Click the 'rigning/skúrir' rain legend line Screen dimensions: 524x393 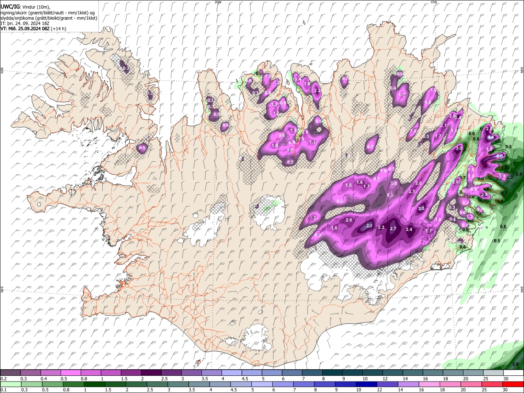47,12
